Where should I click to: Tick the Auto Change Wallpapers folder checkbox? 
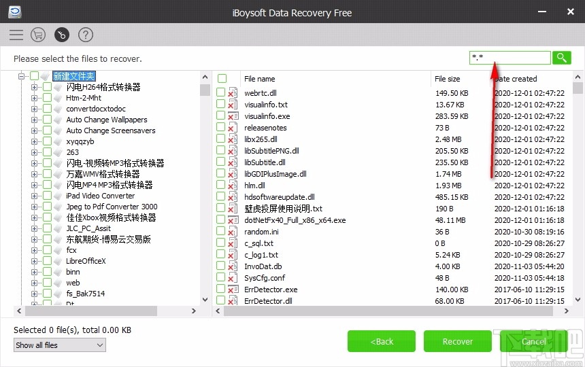[x=47, y=119]
